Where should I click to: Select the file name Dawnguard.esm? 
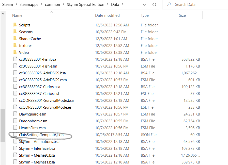33,114
